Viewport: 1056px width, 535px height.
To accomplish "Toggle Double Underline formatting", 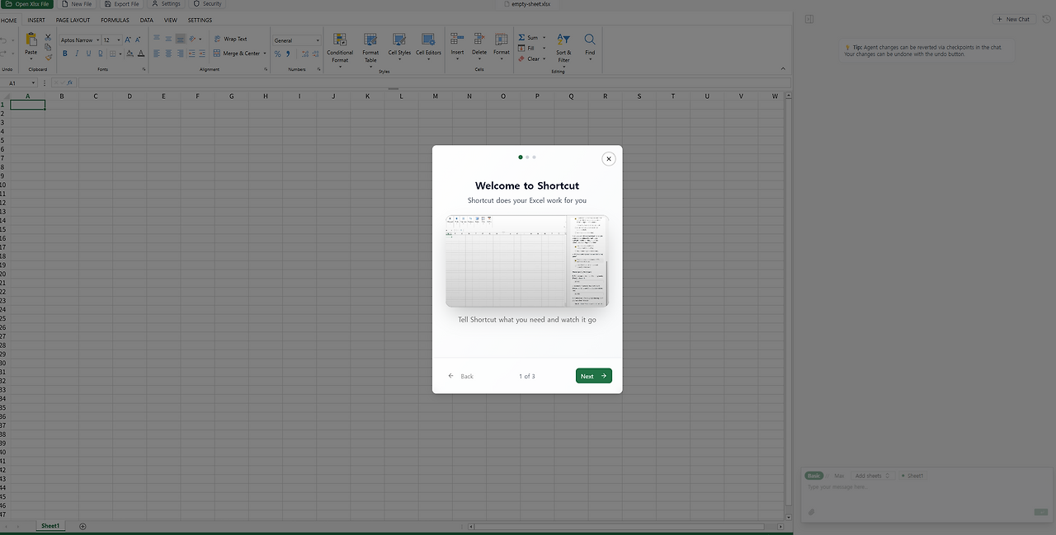I will point(100,54).
